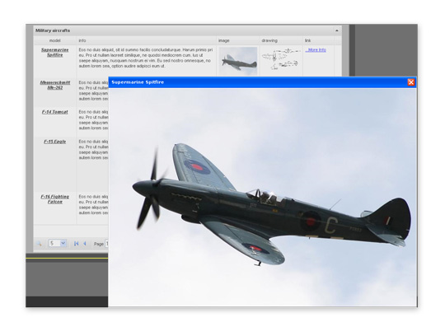445x336 pixels.
Task: Go to first page with pager icon
Action: [76, 244]
